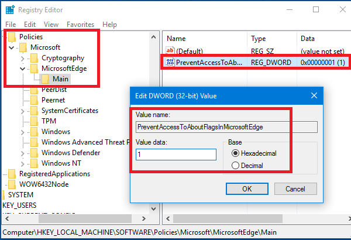Viewport: 351px width, 240px height.
Task: Select the SYSTEM key
Action: [x=20, y=195]
